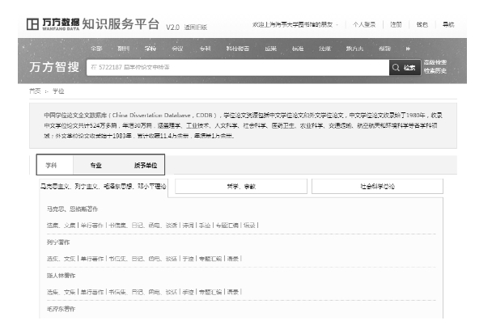Open 单行著作 under 斯大林著作

(x=92, y=293)
